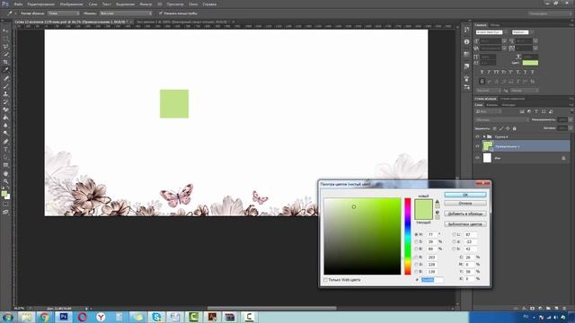Screen dimensions: 575x323
Task: Select the R red radio button
Action: (x=416, y=258)
